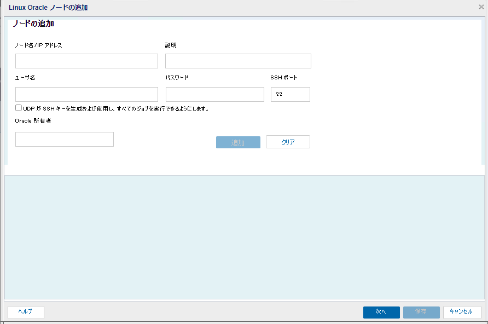
Task: Click the SSH ポート label
Action: [284, 78]
